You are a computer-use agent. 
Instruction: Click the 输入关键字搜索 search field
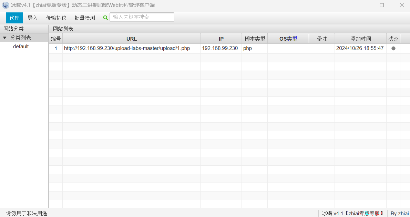pyautogui.click(x=142, y=17)
